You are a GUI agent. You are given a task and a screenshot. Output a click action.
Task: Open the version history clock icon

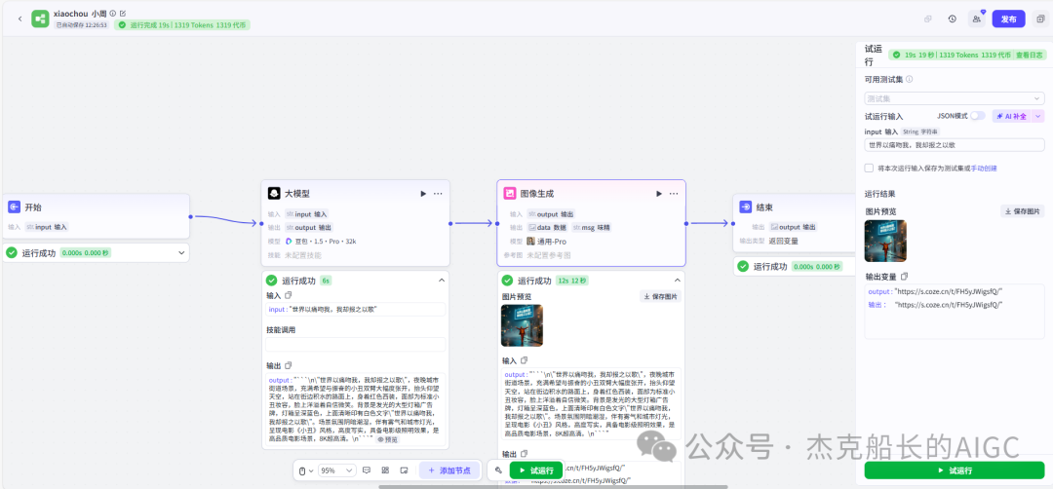953,19
